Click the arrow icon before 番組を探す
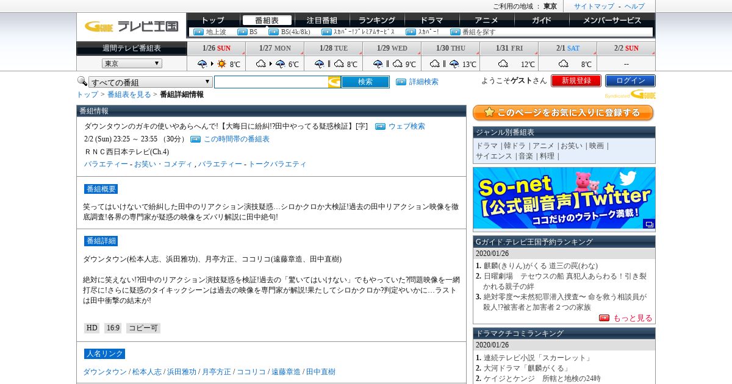The height and width of the screenshot is (384, 732). tap(455, 32)
